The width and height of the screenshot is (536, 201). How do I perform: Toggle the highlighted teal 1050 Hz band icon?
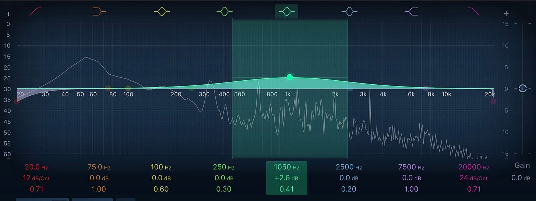click(x=286, y=12)
